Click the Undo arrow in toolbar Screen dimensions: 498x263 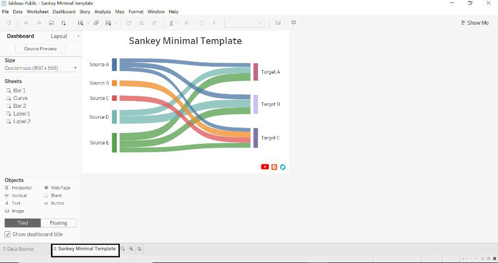coord(26,23)
